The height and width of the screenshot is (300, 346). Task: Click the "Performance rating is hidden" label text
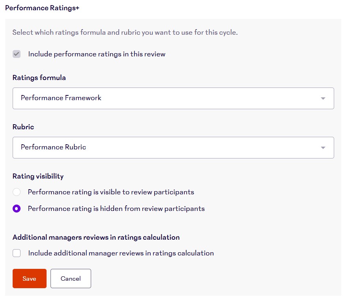coord(116,209)
